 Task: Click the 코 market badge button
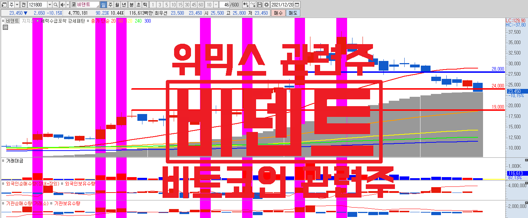tap(73, 5)
